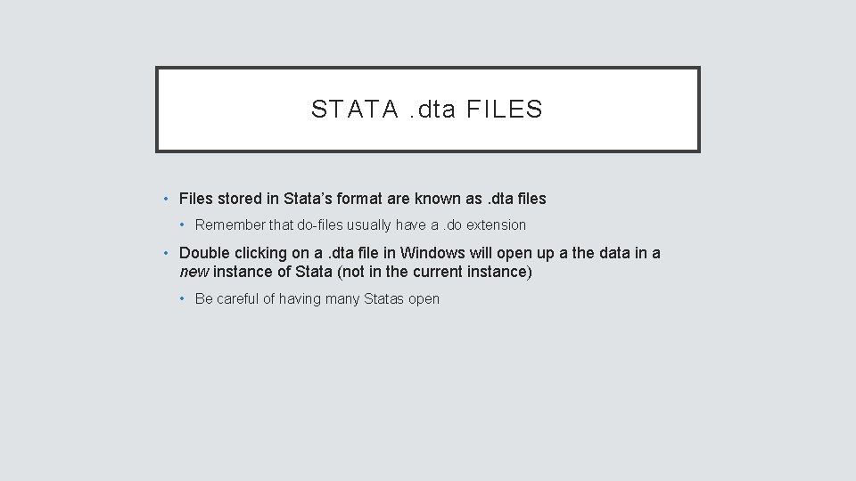The height and width of the screenshot is (481, 856).
Task: Click the bullet dot before "Double clicking"
Action: point(167,253)
